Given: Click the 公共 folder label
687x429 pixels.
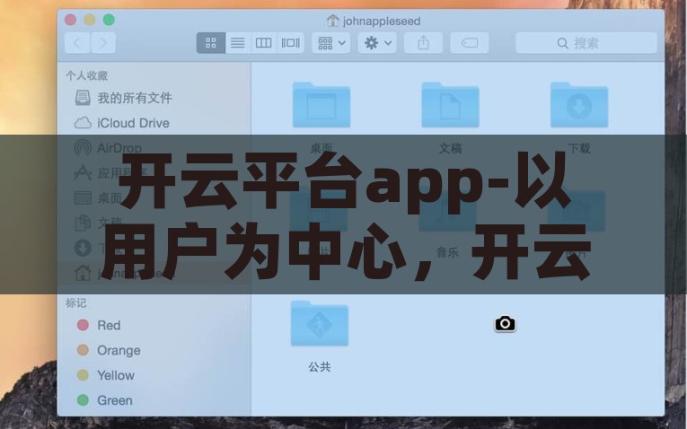Looking at the screenshot, I should click(x=320, y=367).
